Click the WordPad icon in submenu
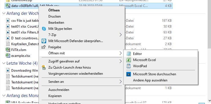The height and width of the screenshot is (104, 211). [x=129, y=66]
